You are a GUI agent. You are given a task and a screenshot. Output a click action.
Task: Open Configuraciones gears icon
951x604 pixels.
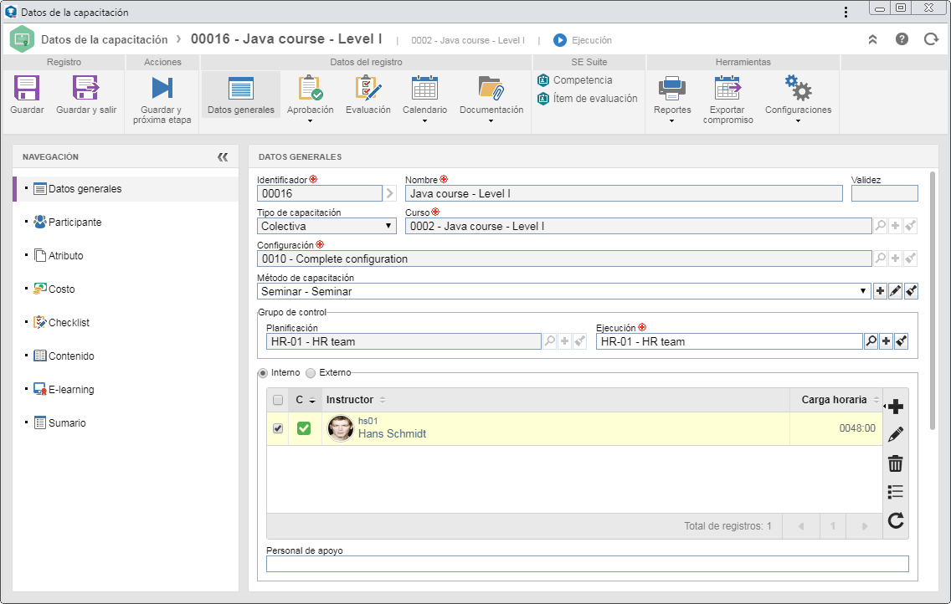click(x=798, y=89)
